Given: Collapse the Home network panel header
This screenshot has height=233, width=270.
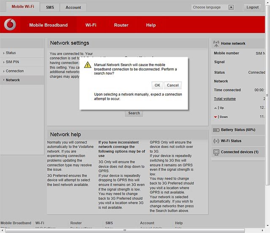Looking at the screenshot, I should pyautogui.click(x=238, y=43).
